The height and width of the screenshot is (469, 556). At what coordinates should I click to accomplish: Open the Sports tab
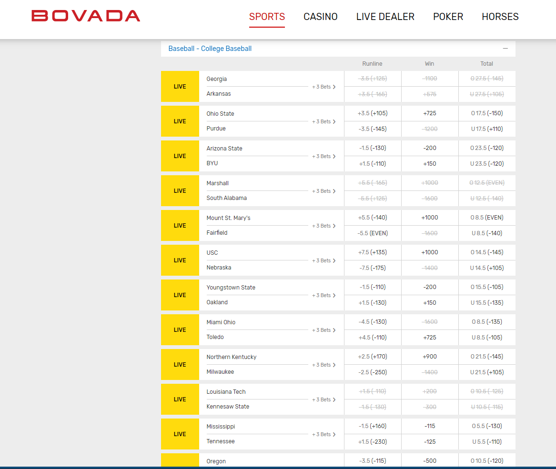pos(267,17)
